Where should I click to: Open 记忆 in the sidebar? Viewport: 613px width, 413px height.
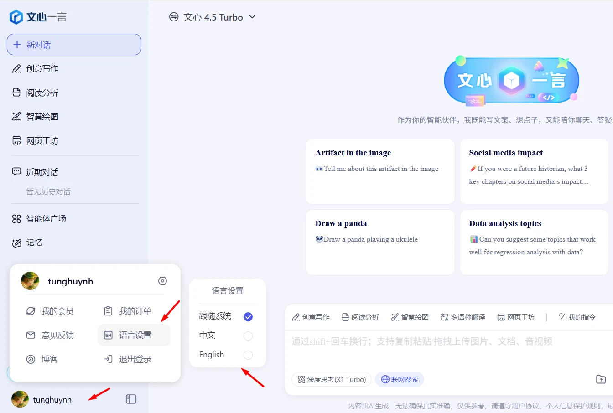(x=27, y=243)
